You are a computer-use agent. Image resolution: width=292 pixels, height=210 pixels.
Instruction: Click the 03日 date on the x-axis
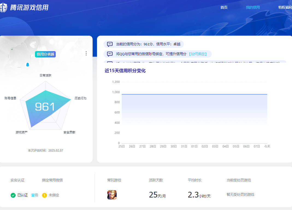(215, 147)
